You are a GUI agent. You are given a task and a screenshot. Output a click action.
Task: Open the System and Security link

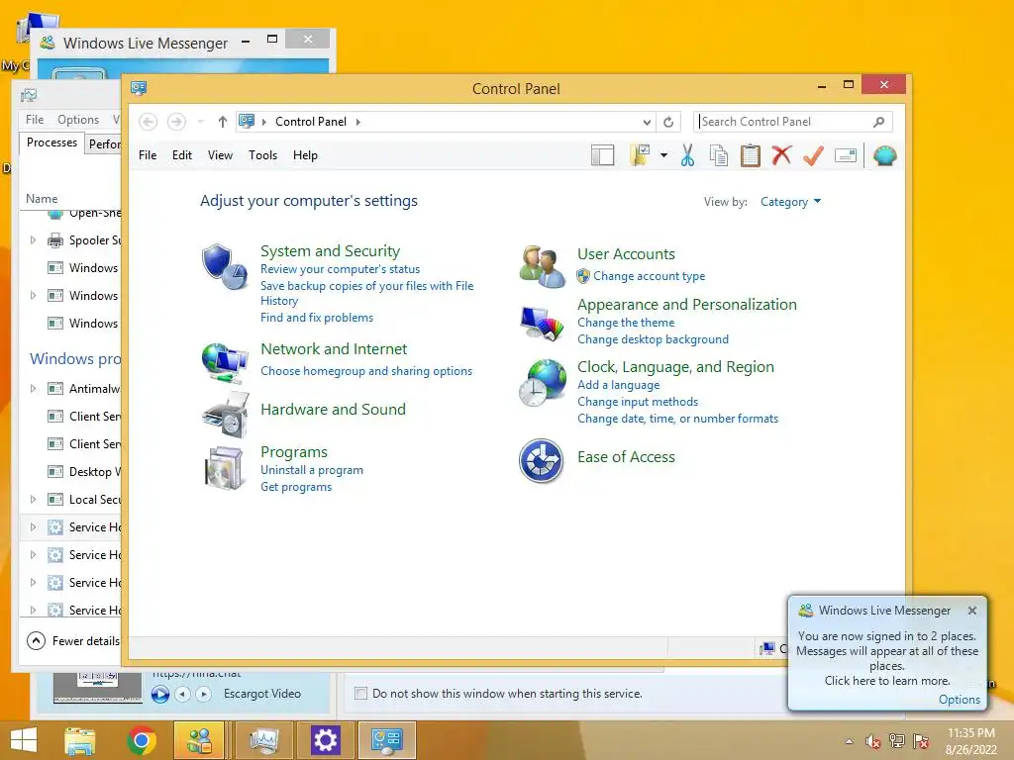point(330,250)
